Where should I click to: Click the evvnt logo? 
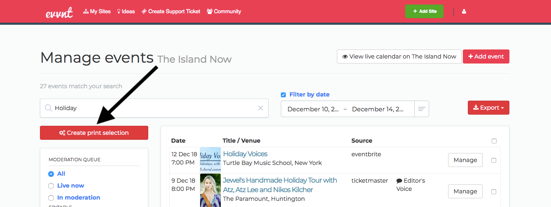59,12
